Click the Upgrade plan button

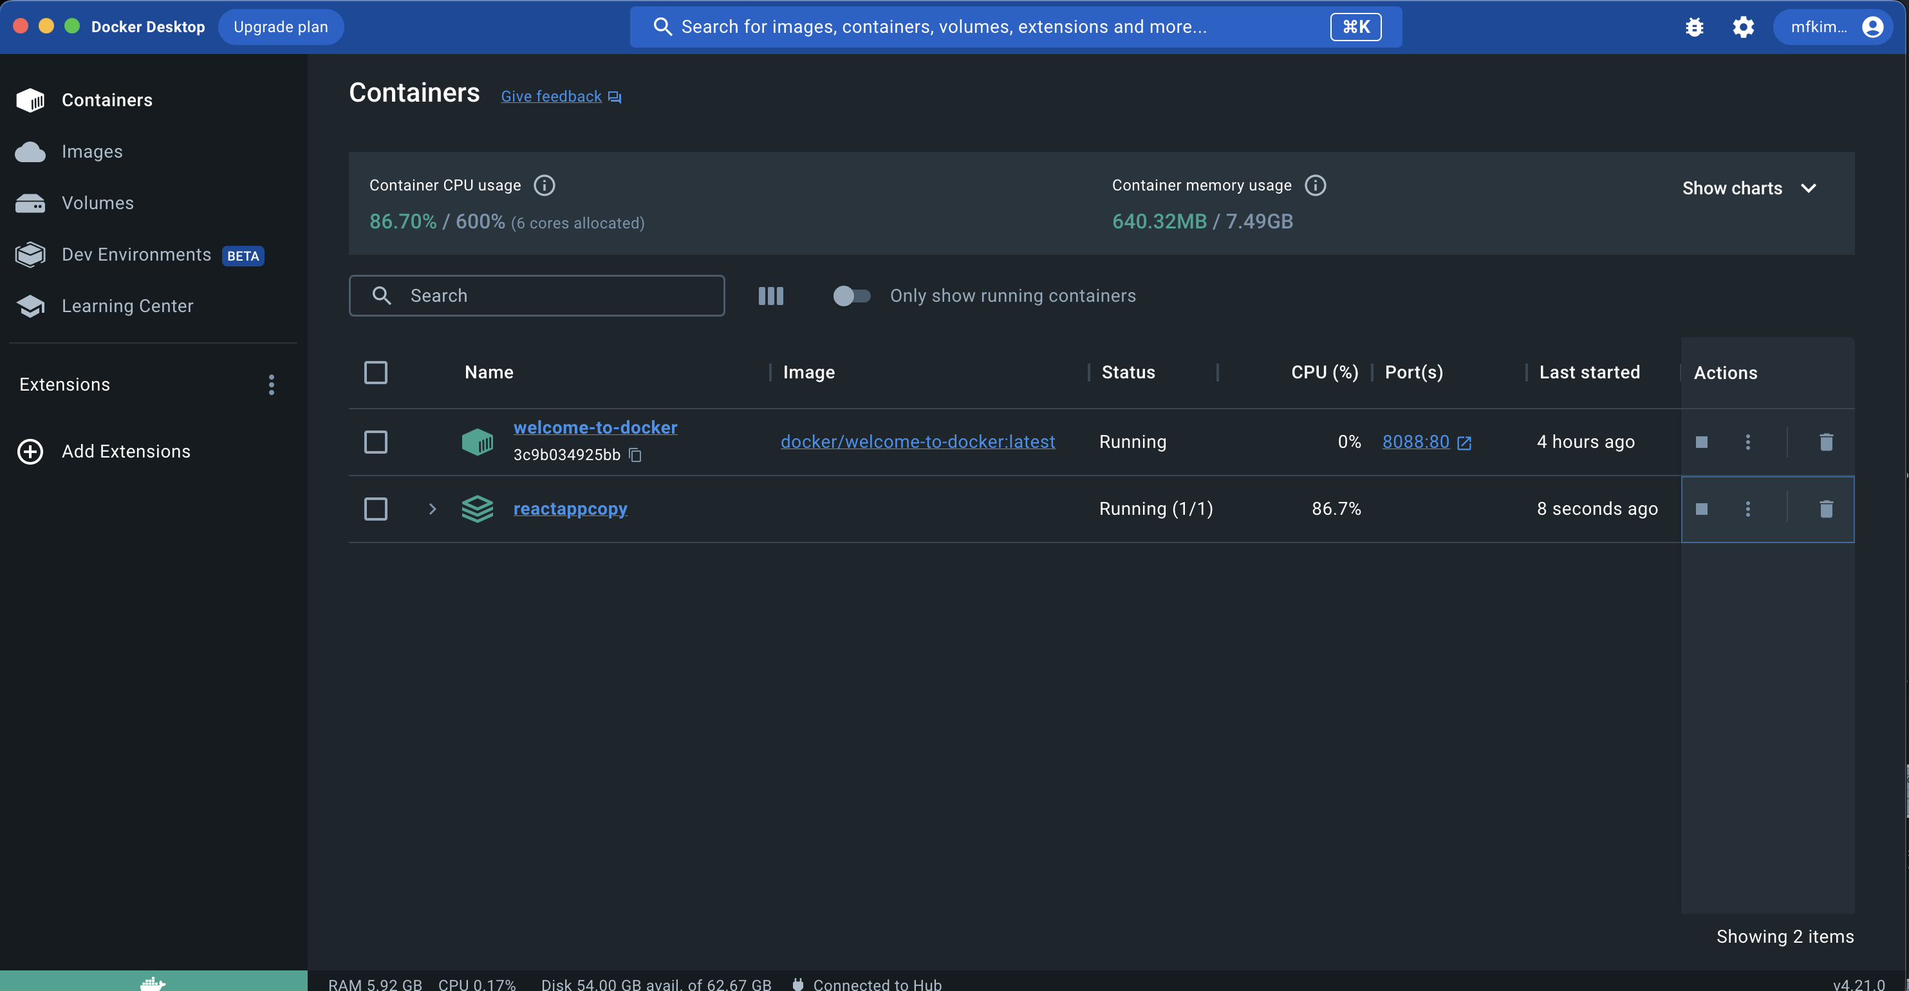[280, 28]
